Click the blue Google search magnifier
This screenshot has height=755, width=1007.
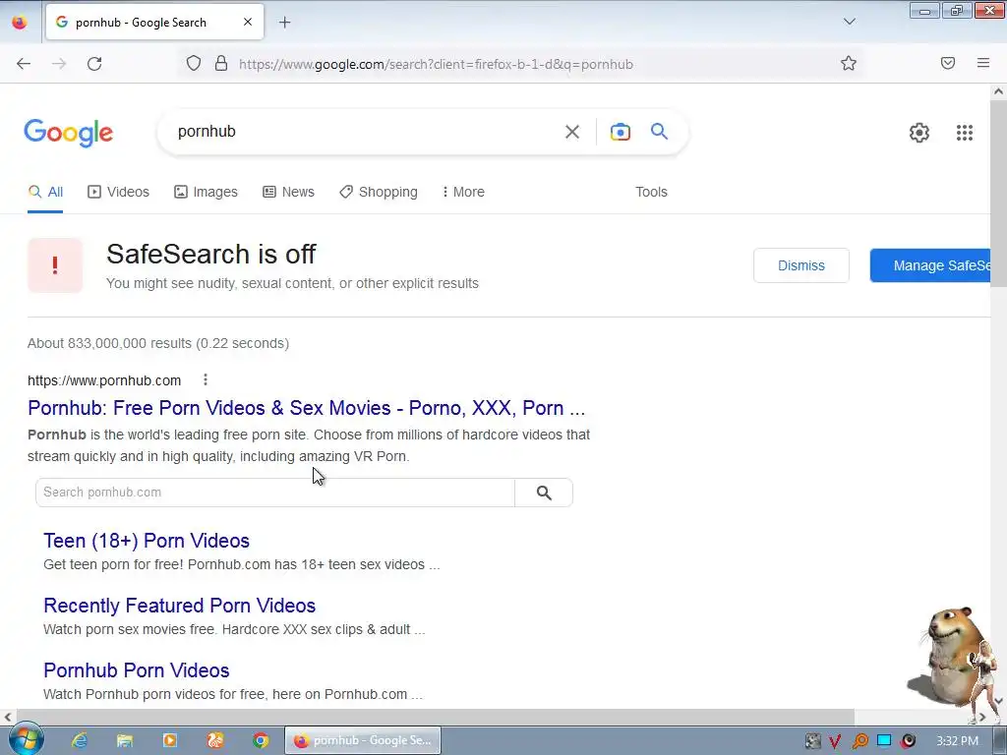click(659, 132)
